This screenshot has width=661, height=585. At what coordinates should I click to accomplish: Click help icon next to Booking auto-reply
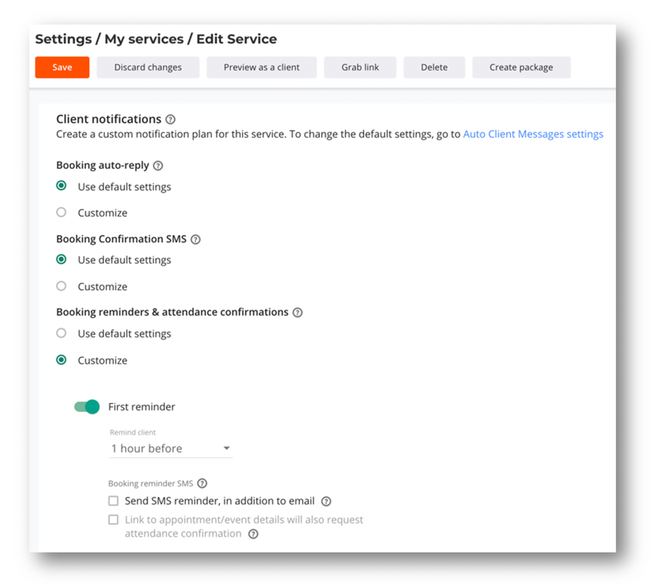tap(158, 166)
